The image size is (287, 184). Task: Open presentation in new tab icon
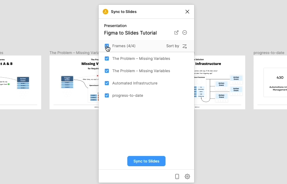click(176, 32)
